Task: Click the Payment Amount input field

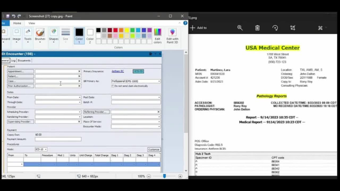Action: pyautogui.click(x=58, y=139)
